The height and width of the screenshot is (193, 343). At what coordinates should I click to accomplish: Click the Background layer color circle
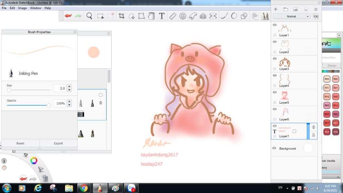click(x=308, y=148)
